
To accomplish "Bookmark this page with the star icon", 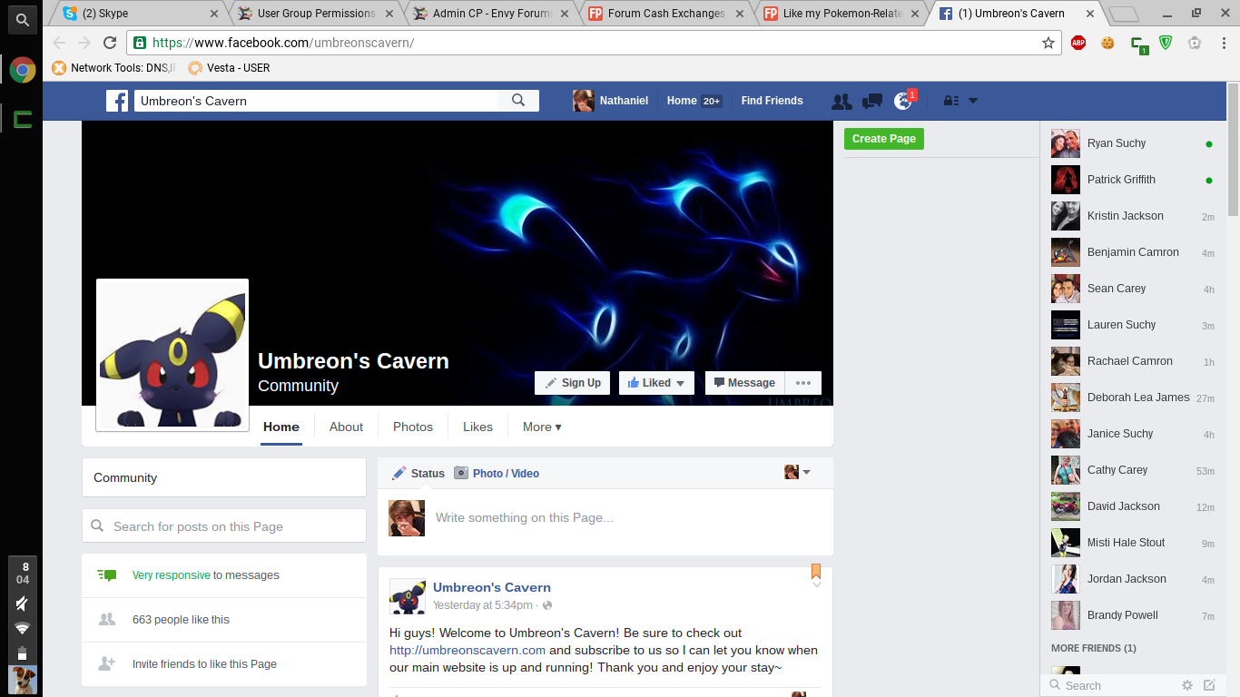I will [1048, 43].
